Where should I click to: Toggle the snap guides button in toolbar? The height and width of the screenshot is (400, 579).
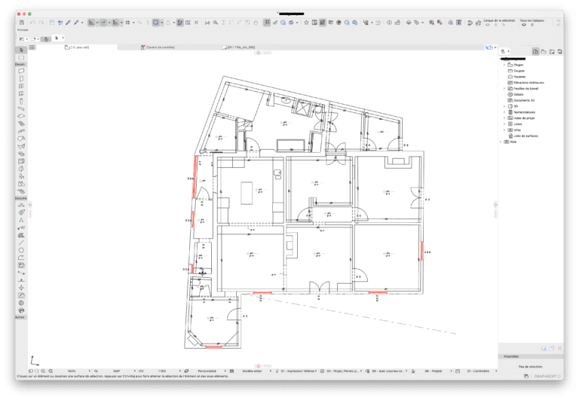(103, 23)
